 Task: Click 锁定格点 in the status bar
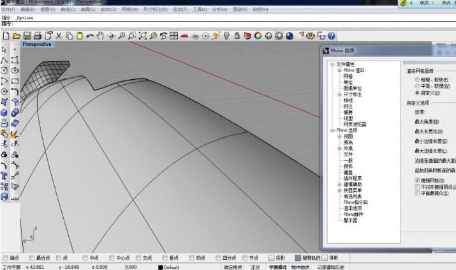coord(233,267)
